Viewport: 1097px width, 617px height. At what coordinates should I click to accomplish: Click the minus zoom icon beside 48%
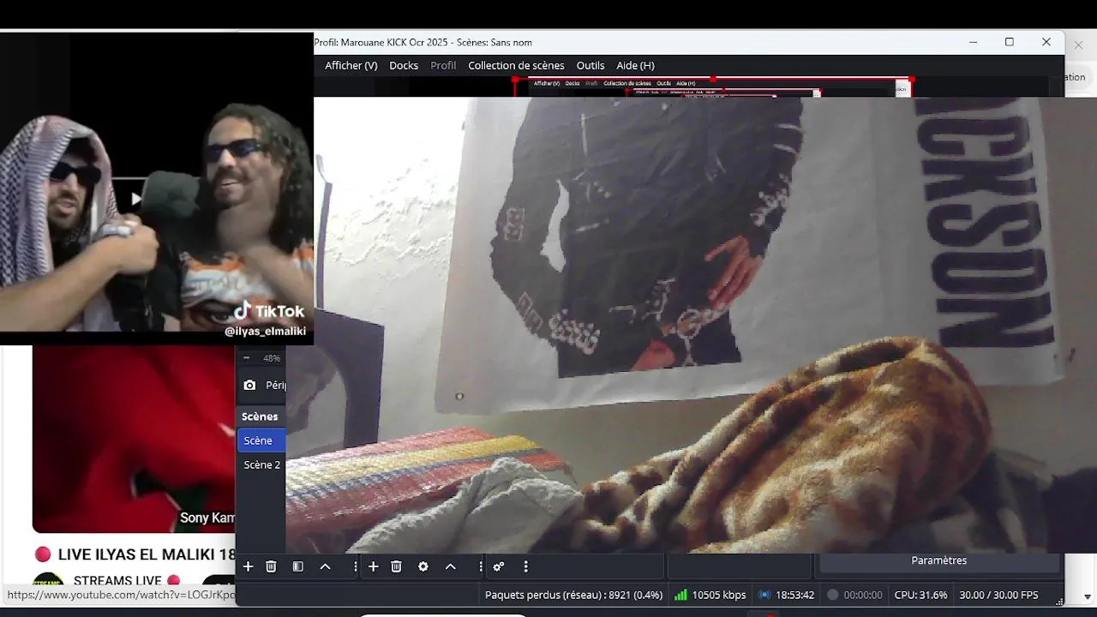click(x=247, y=358)
